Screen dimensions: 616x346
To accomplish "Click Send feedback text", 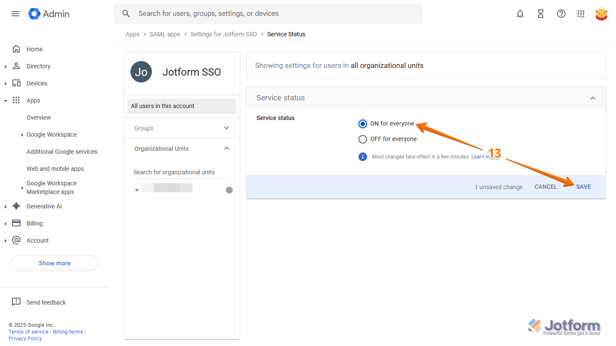I will pos(46,302).
